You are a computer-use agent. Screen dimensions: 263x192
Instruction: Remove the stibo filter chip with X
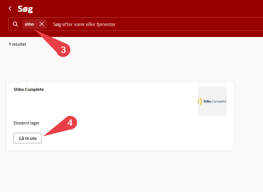(42, 24)
